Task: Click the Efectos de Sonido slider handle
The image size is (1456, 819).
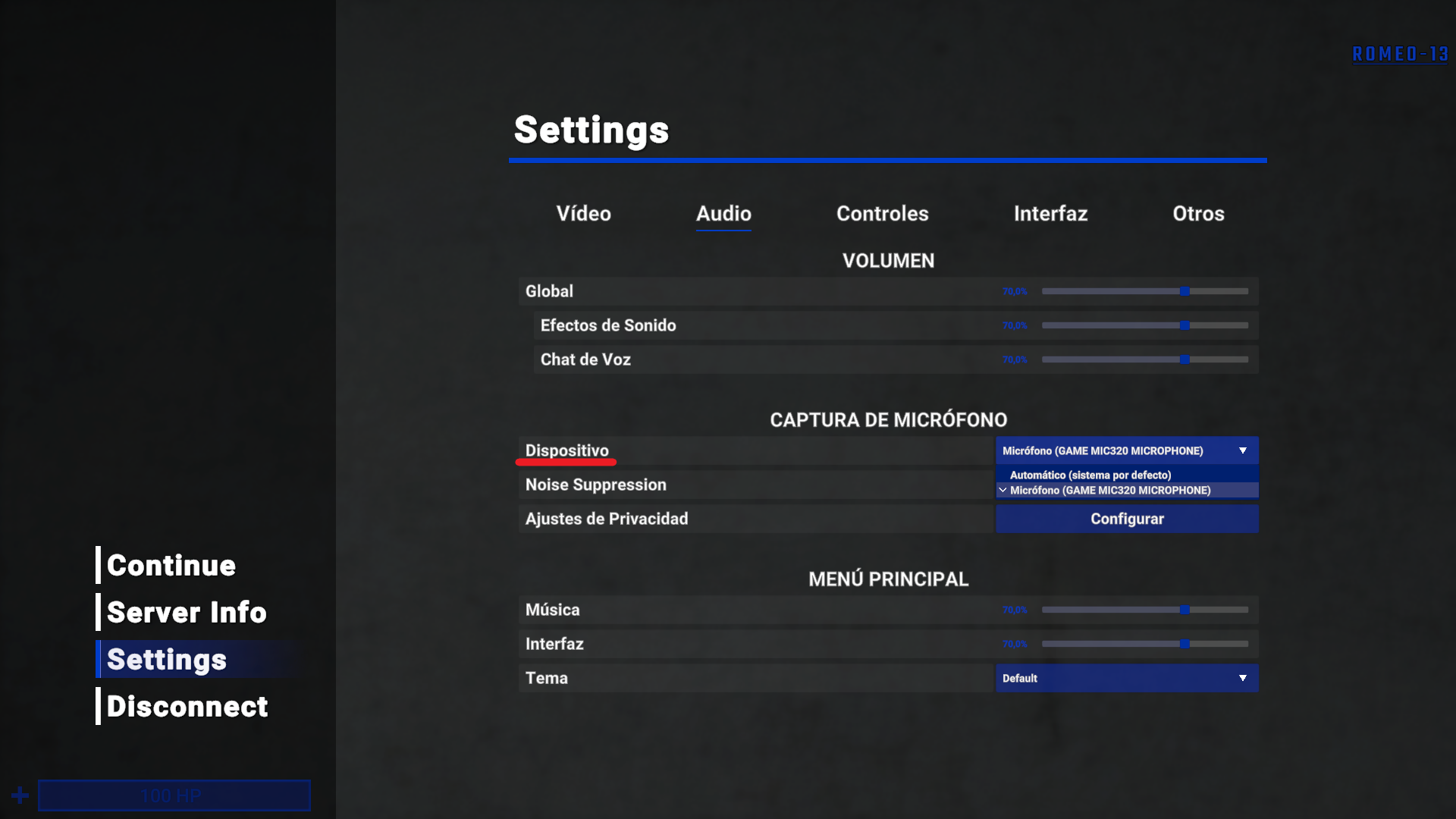Action: [1185, 325]
